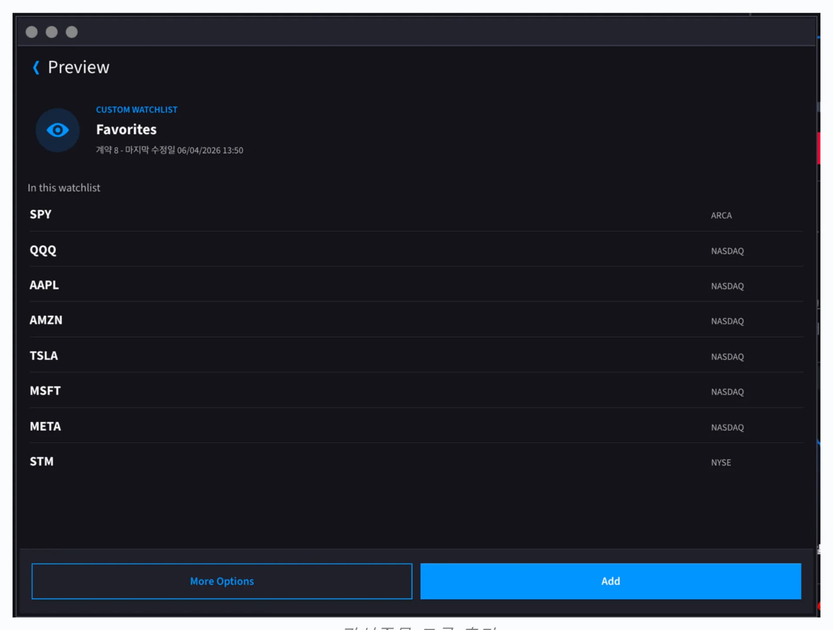833x630 pixels.
Task: Open More Options
Action: pyautogui.click(x=222, y=581)
